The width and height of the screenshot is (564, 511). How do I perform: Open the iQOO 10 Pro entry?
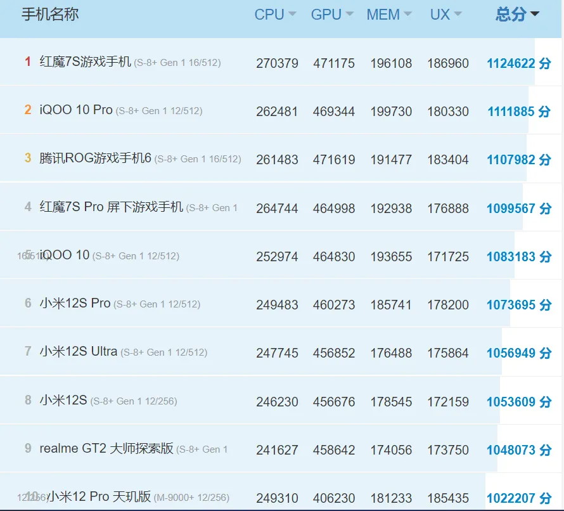click(76, 110)
